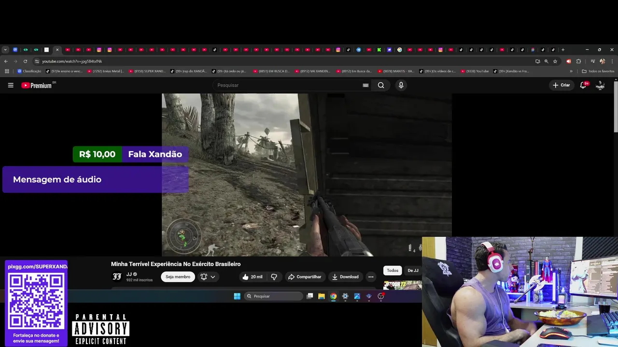Like the video with 20 mil likes
Viewport: 618px width, 347px height.
pos(253,277)
